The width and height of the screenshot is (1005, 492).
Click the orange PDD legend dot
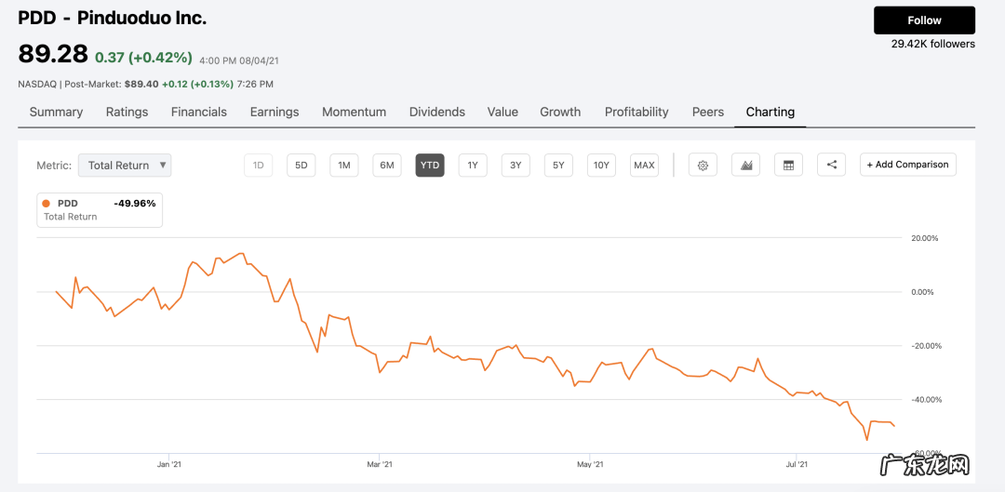click(x=47, y=203)
